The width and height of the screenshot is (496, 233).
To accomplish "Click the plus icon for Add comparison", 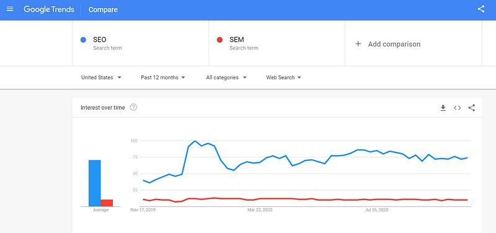I will (358, 44).
